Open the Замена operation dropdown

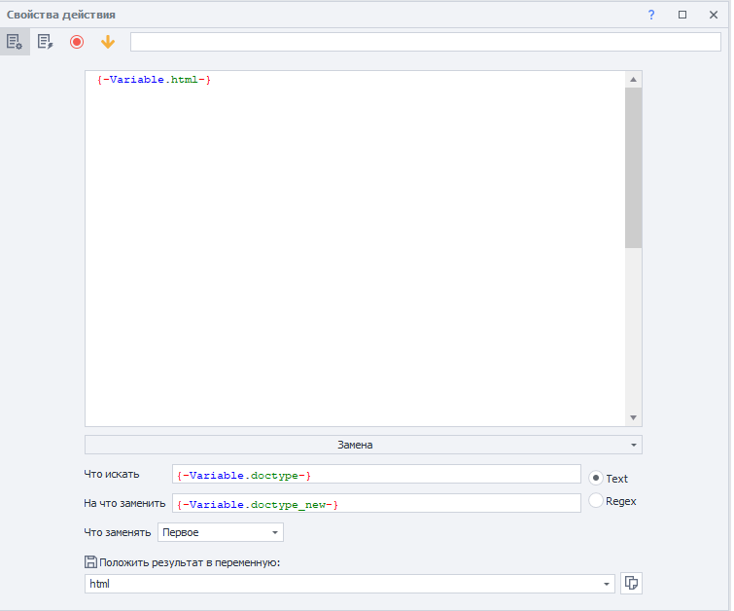364,445
